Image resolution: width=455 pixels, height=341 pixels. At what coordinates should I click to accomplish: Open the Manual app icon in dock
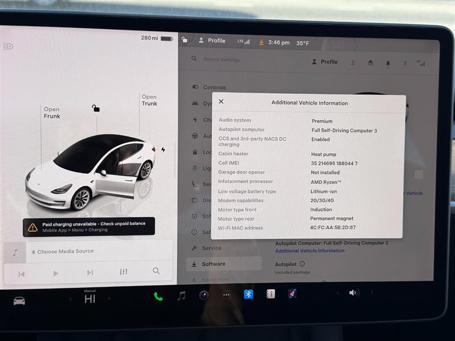[x=271, y=294]
